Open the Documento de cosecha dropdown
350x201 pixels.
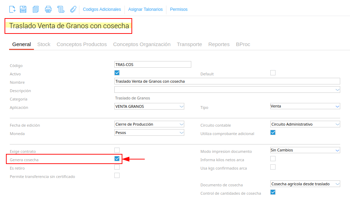point(305,184)
